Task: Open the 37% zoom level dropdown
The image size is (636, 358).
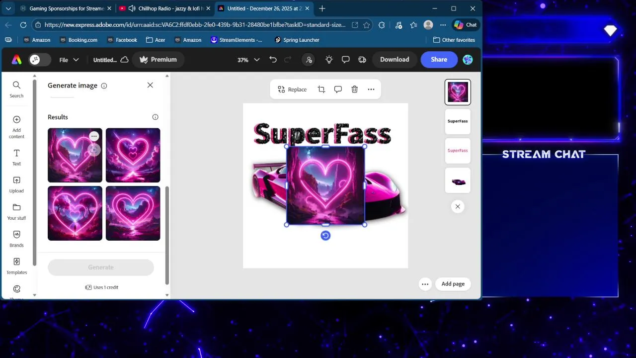Action: [248, 60]
